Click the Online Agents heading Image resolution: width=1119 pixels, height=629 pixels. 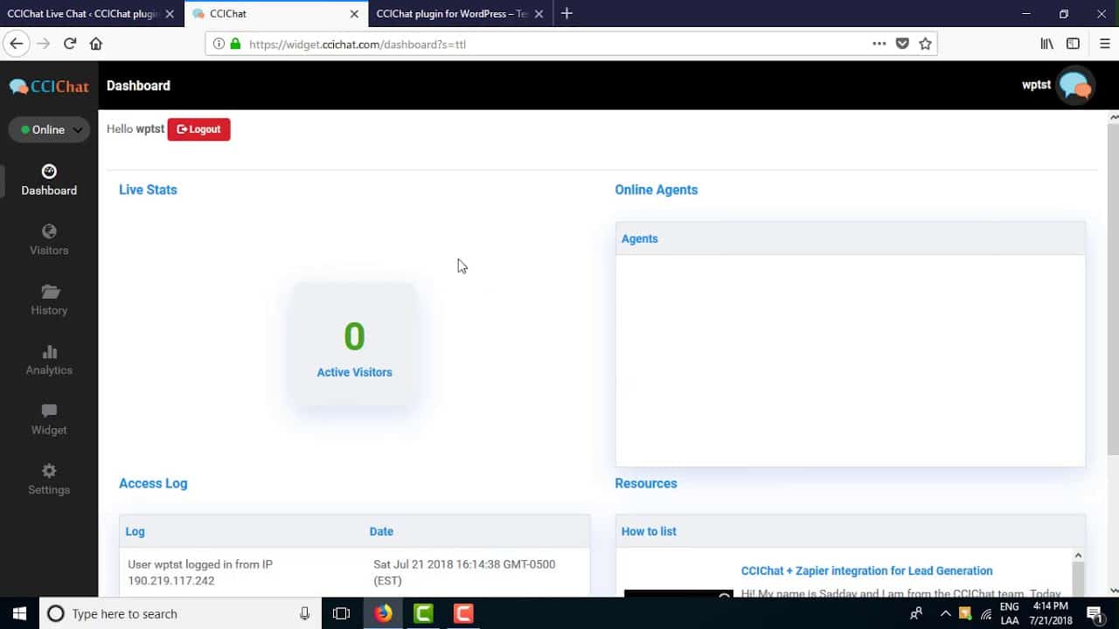click(x=656, y=190)
